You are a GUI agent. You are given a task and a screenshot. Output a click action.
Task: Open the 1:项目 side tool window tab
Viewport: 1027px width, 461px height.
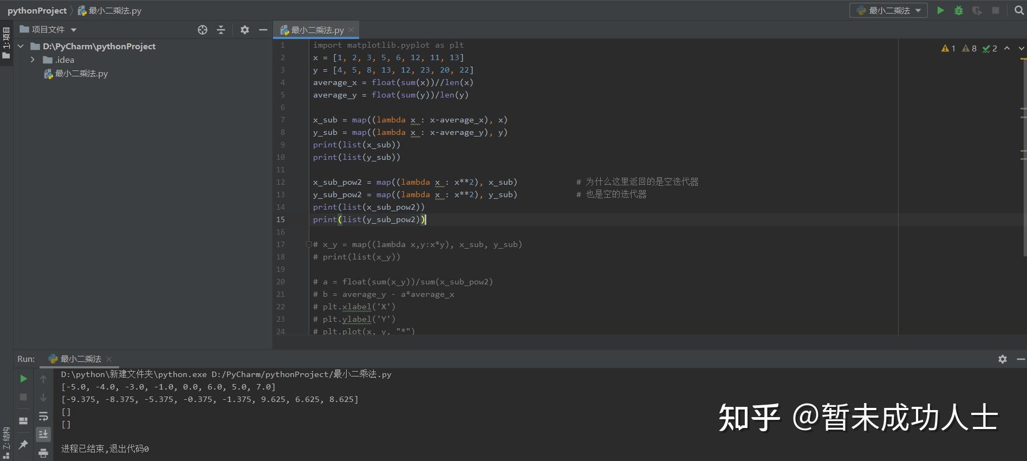[6, 43]
